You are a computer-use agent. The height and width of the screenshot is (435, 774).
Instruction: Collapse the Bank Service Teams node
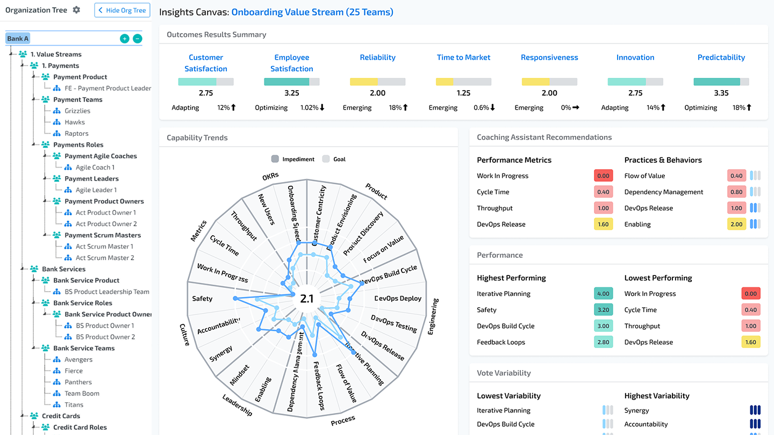(x=33, y=349)
